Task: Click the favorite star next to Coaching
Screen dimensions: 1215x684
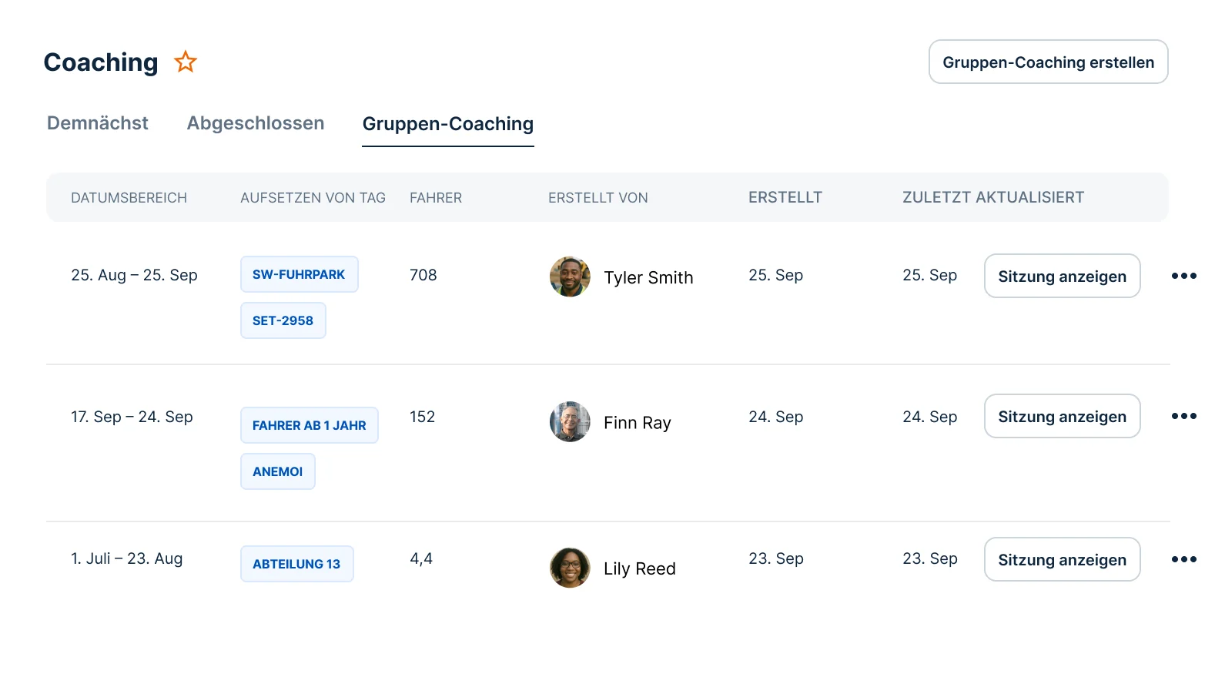Action: pyautogui.click(x=186, y=62)
